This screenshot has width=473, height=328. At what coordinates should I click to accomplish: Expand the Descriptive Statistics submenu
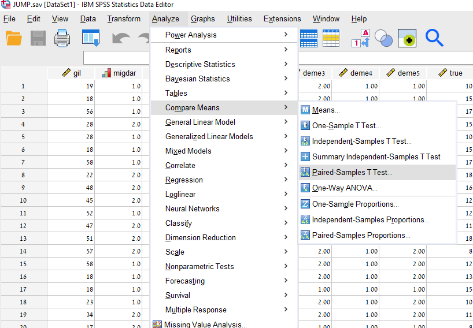coord(199,64)
